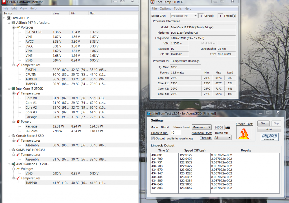Select the Package temperature row
Image resolution: width=289 pixels, height=203 pixels.
pyautogui.click(x=82, y=117)
